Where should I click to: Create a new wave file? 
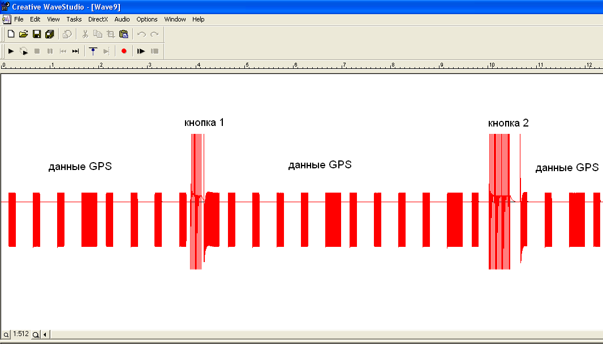(11, 34)
